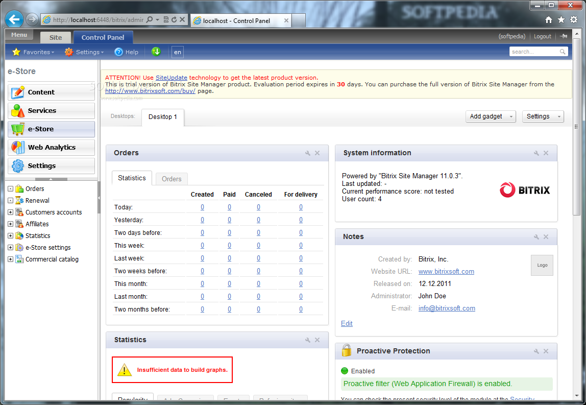Switch to the Orders tab in Orders gadget
The height and width of the screenshot is (405, 586).
[x=172, y=179]
